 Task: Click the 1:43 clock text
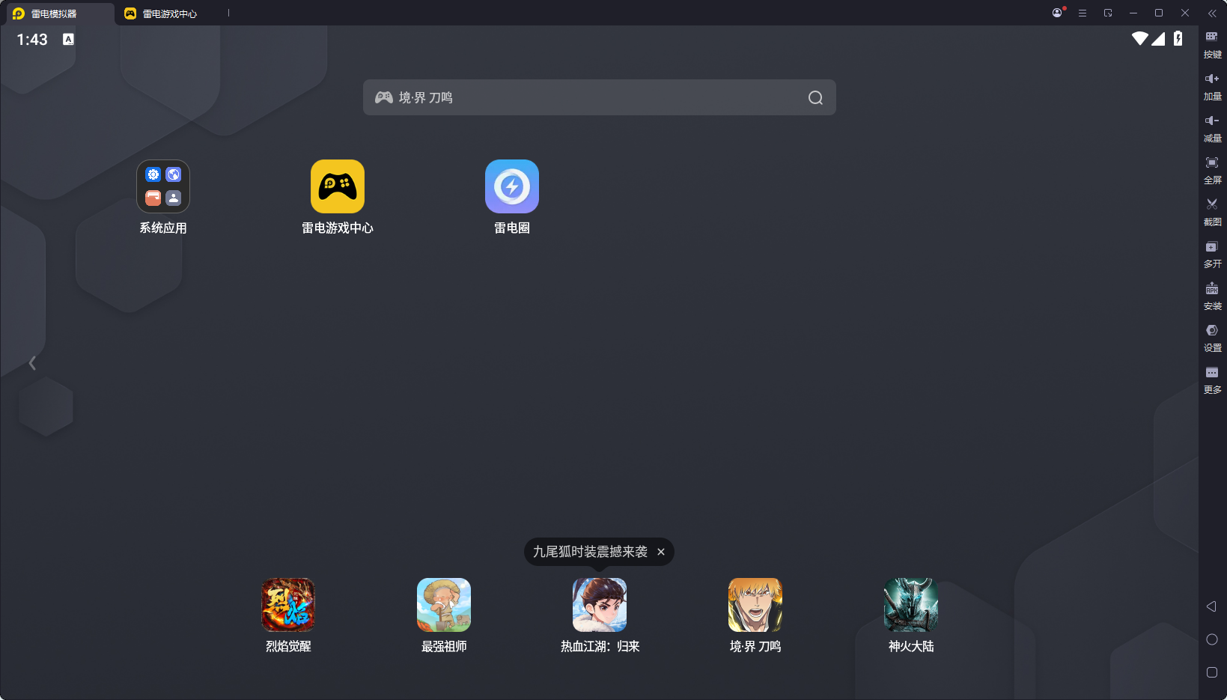pos(32,40)
